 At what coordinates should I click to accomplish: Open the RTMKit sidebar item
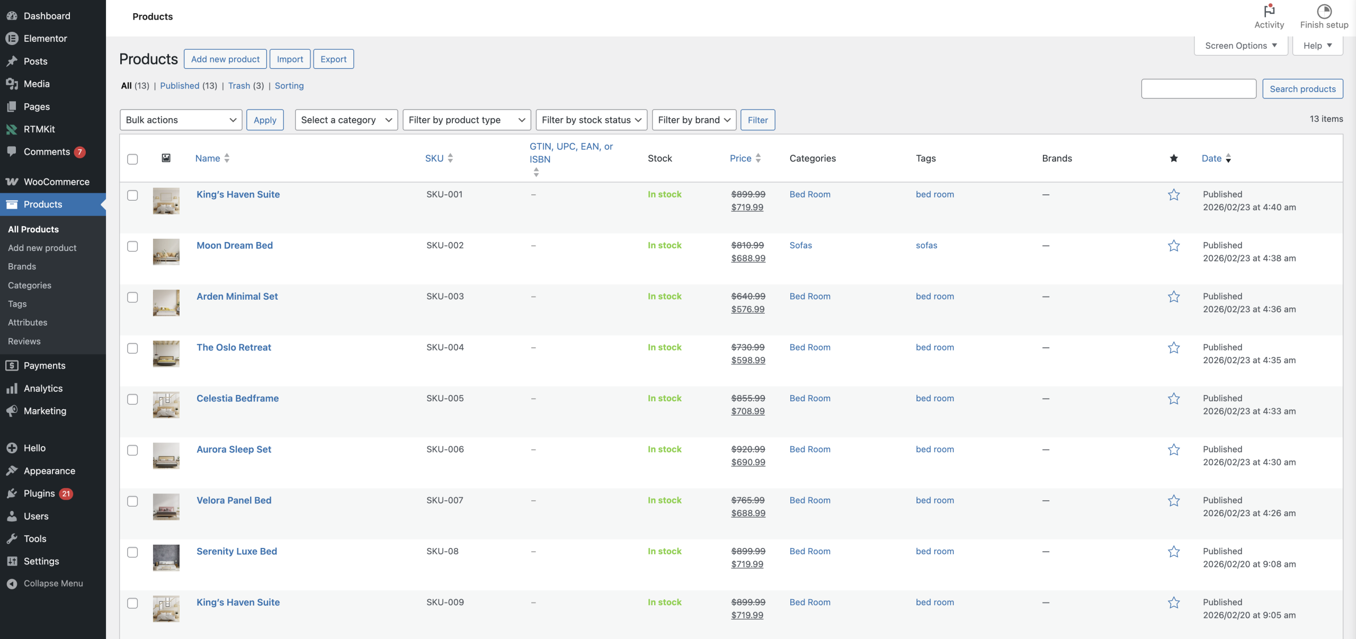point(39,129)
